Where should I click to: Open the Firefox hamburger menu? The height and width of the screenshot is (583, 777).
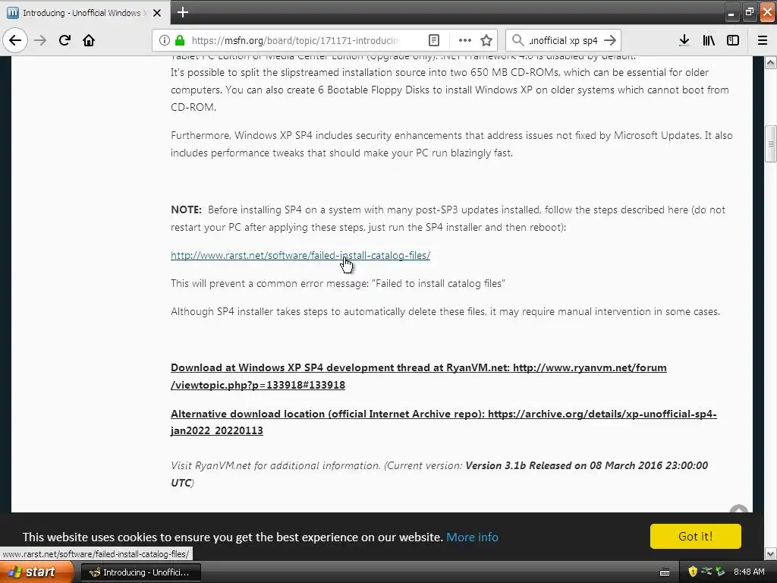coord(763,40)
